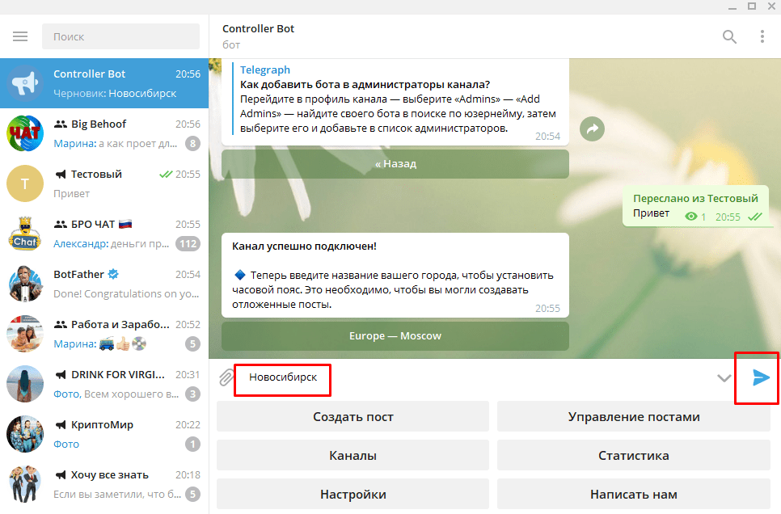
Task: Minimize the Telegram window
Action: (x=732, y=7)
